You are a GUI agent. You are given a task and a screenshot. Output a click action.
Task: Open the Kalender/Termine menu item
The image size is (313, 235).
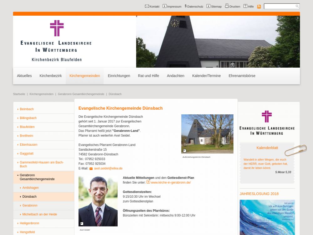click(206, 76)
